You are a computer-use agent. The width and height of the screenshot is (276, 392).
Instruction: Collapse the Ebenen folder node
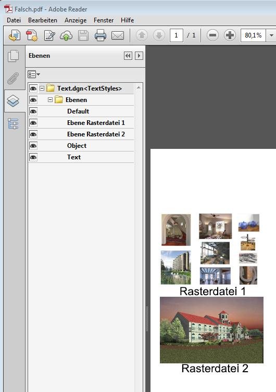(50, 100)
